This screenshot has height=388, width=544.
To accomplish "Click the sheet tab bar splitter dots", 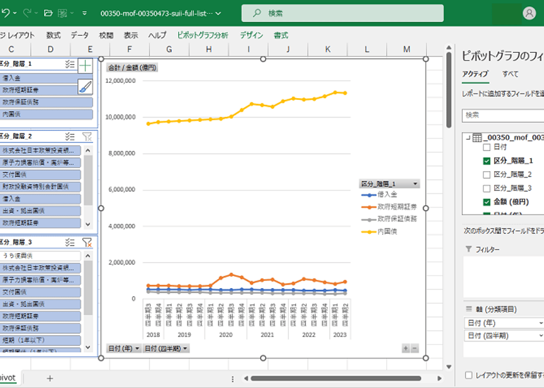I will [233, 379].
